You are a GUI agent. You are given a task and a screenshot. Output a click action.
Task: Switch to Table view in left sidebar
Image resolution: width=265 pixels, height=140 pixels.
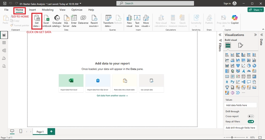(4, 43)
